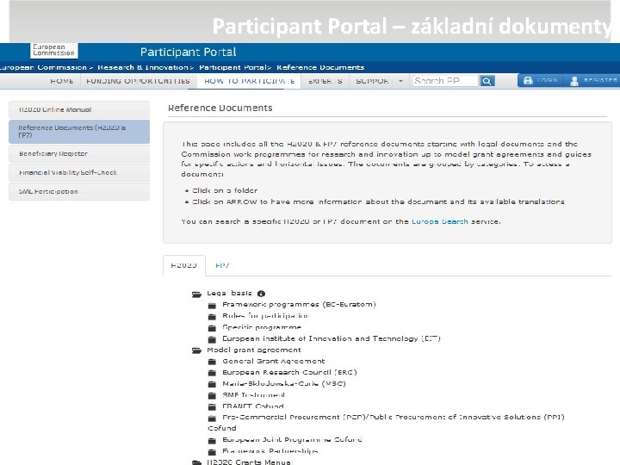Viewport: 620px width, 465px height.
Task: Open folder icon for SME Instrument
Action: 212,395
